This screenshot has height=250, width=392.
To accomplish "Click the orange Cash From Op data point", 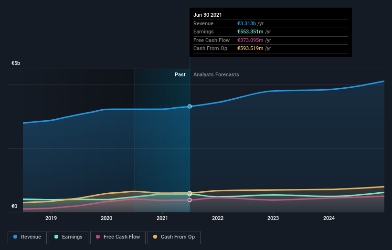I will tap(190, 193).
